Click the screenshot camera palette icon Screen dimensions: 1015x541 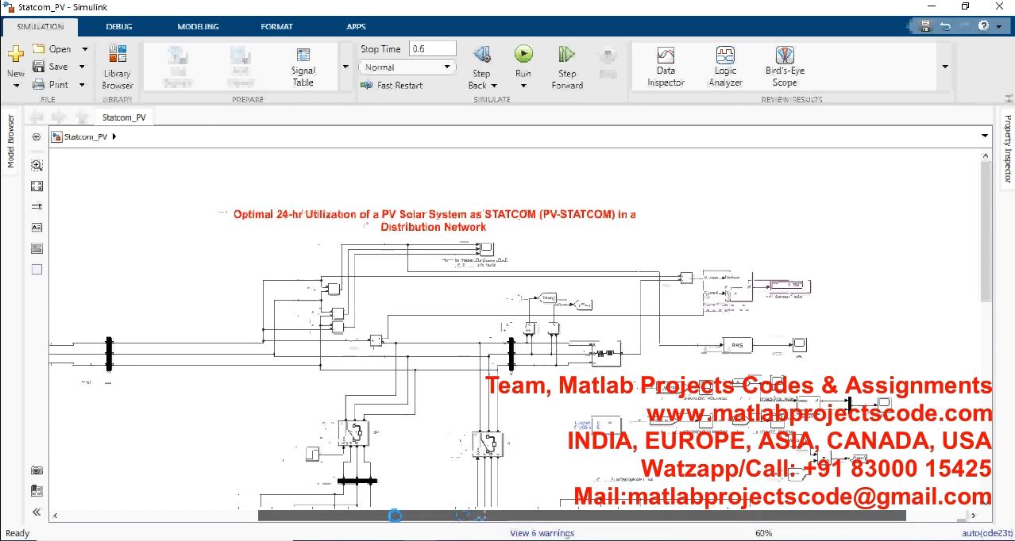[37, 470]
